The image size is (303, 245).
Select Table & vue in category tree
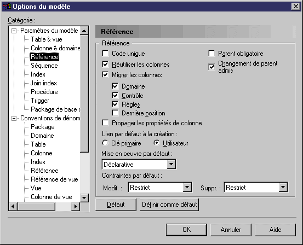coord(47,39)
